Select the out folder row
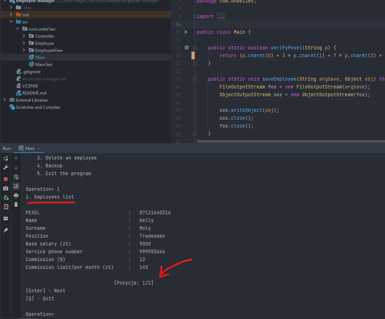The height and width of the screenshot is (319, 385). click(x=86, y=15)
